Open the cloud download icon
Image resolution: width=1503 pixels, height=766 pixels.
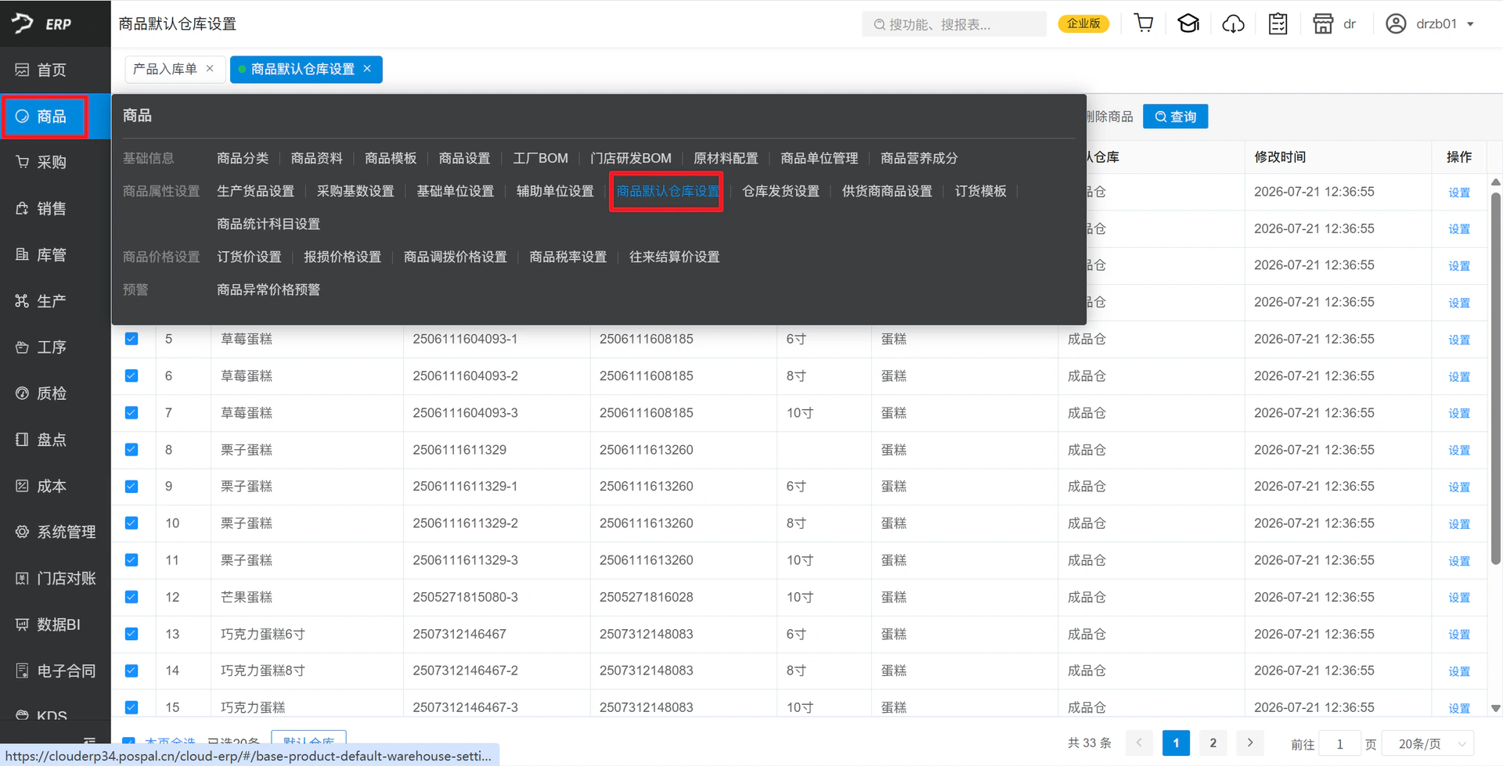pyautogui.click(x=1233, y=23)
